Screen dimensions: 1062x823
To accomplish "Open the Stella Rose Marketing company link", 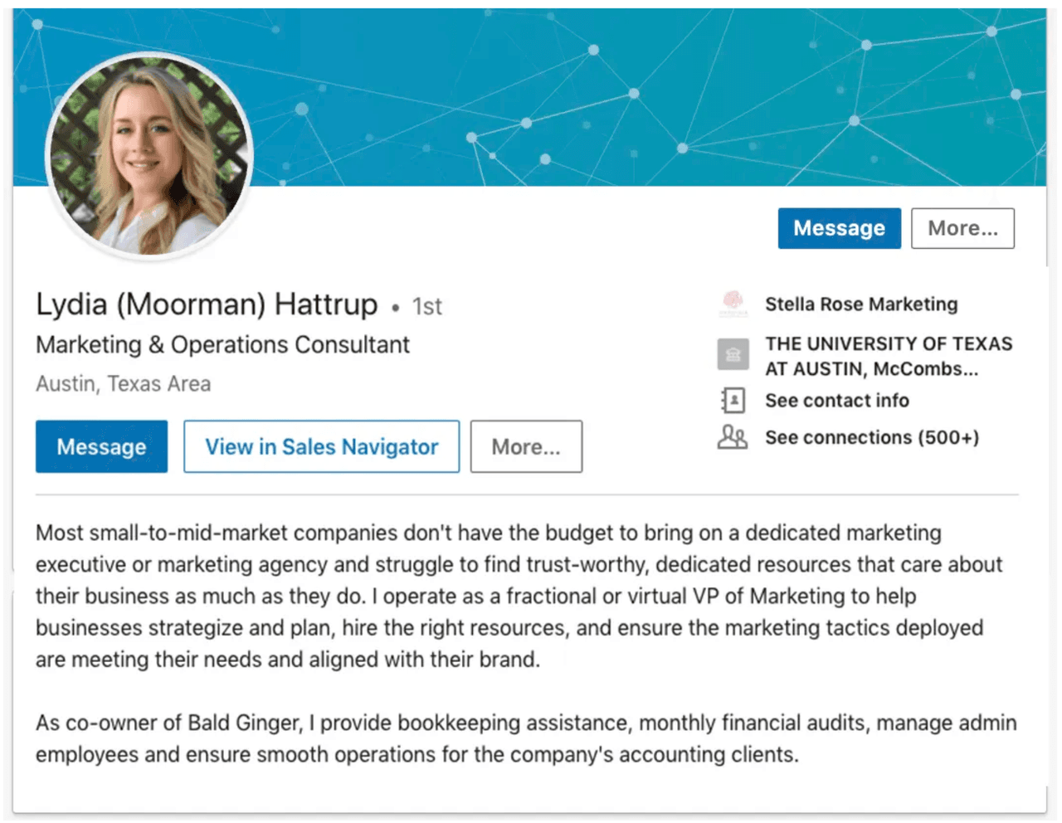I will click(861, 304).
